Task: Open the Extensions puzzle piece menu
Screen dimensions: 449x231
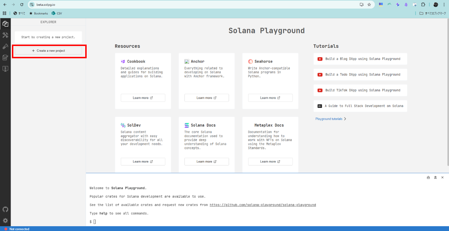Action: coord(423,5)
